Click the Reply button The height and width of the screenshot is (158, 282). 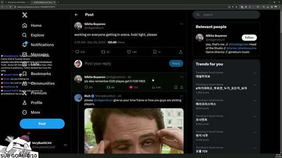pyautogui.click(x=176, y=63)
